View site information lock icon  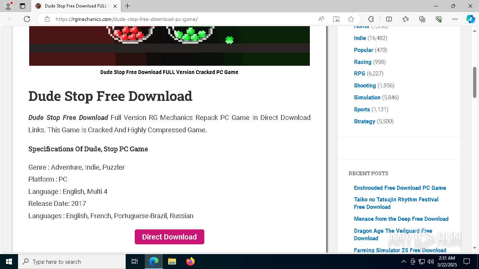tap(47, 19)
